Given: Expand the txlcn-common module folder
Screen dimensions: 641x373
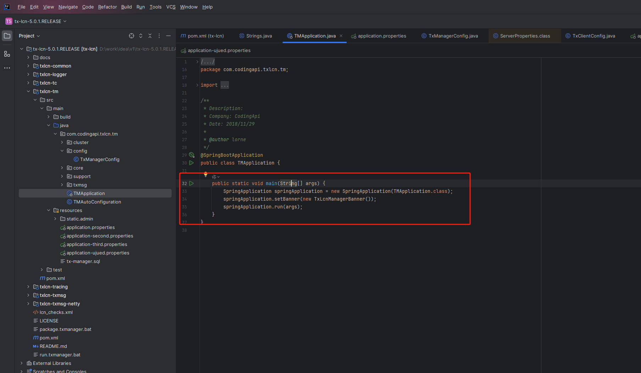Looking at the screenshot, I should [x=28, y=66].
